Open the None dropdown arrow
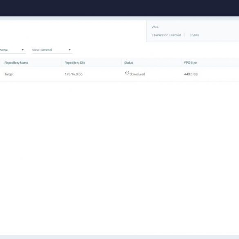 pyautogui.click(x=22, y=50)
